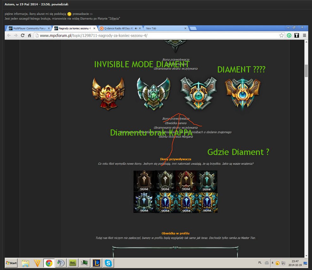The height and width of the screenshot is (270, 312).
Task: Click 'Skórka Victorious Morgana' text line
Action: pos(176,137)
